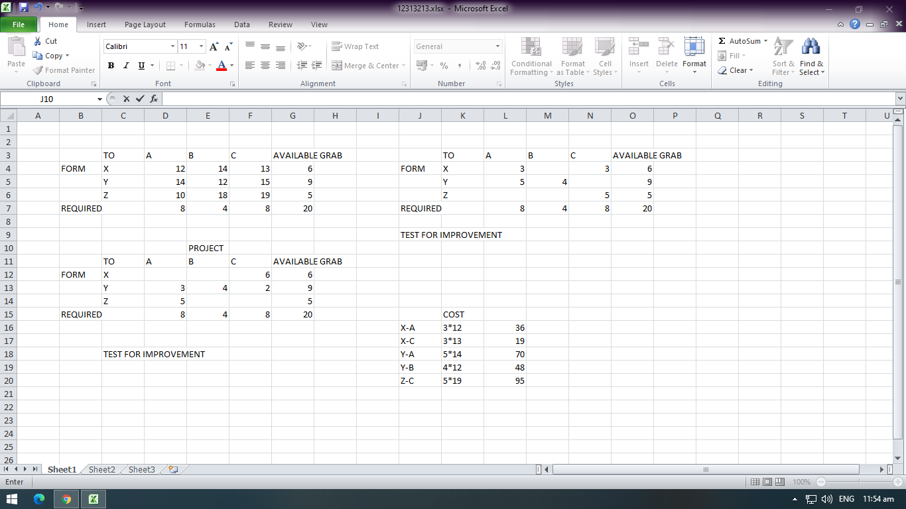Apply bold formatting with the Bold icon
Image resolution: width=906 pixels, height=509 pixels.
(111, 66)
